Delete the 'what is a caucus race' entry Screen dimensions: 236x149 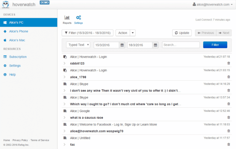tap(229, 117)
